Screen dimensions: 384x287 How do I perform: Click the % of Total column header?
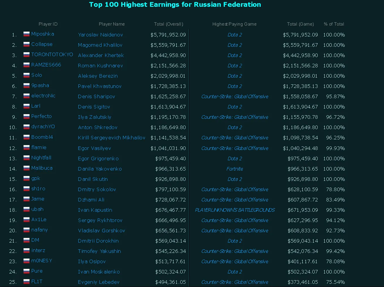coord(334,24)
